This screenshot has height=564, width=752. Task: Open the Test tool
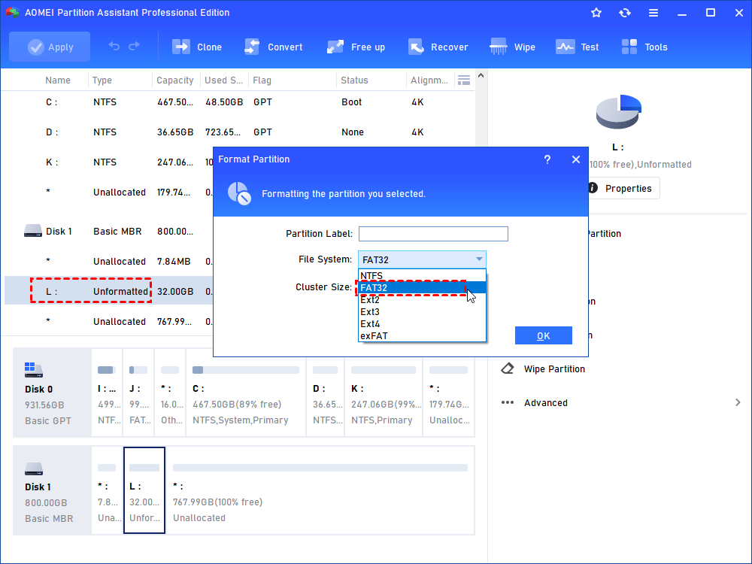click(x=577, y=47)
